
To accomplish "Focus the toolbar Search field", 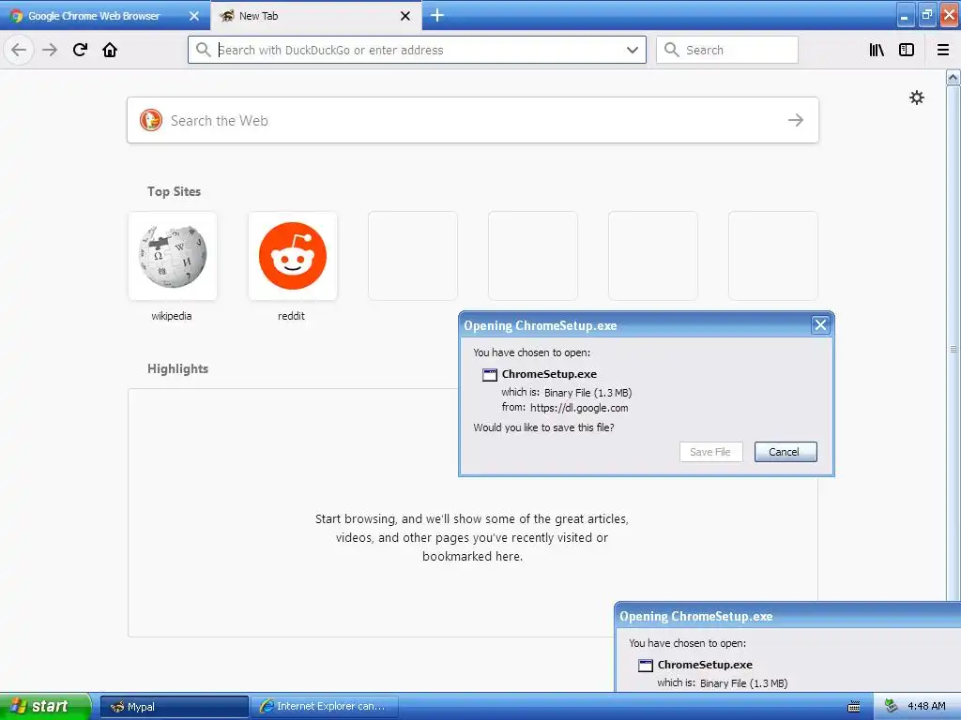I will pyautogui.click(x=727, y=50).
